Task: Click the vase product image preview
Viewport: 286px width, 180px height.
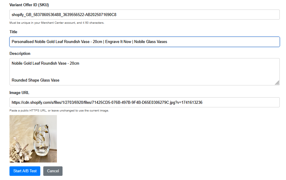Action: (x=33, y=139)
